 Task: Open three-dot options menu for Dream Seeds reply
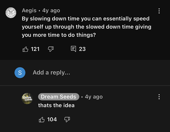click(x=159, y=97)
